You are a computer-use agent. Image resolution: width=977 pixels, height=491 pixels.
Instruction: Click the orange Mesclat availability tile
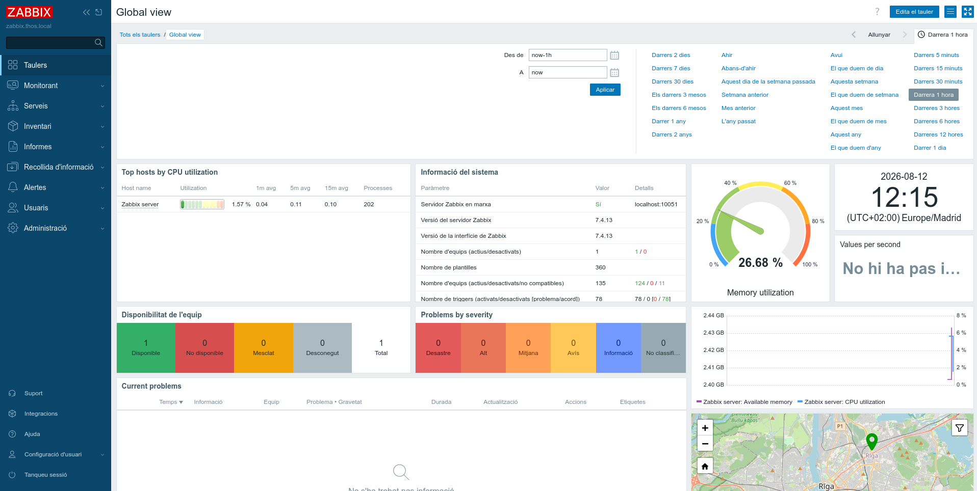coord(264,347)
